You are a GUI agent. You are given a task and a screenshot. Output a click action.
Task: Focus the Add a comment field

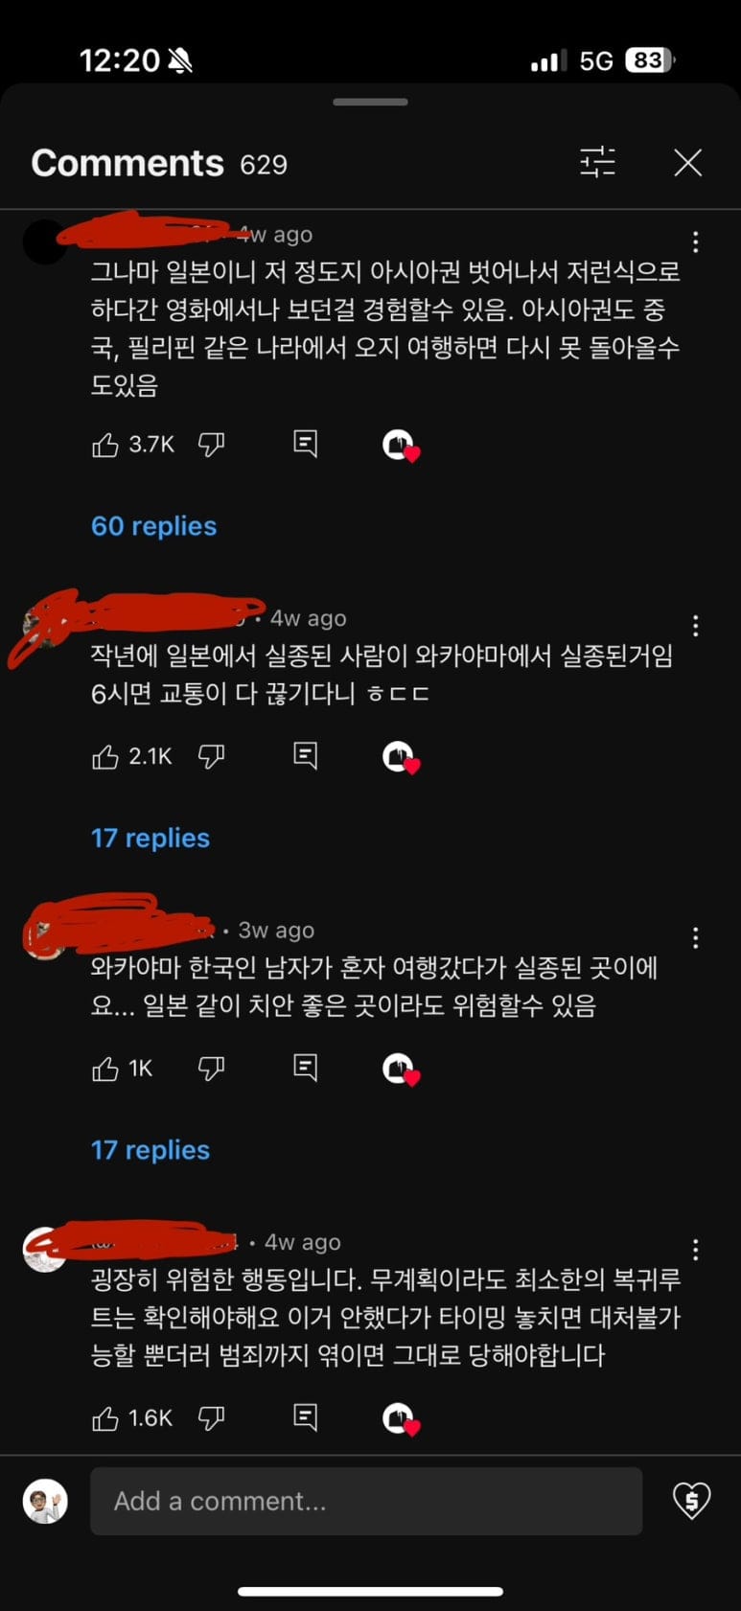click(x=366, y=1501)
